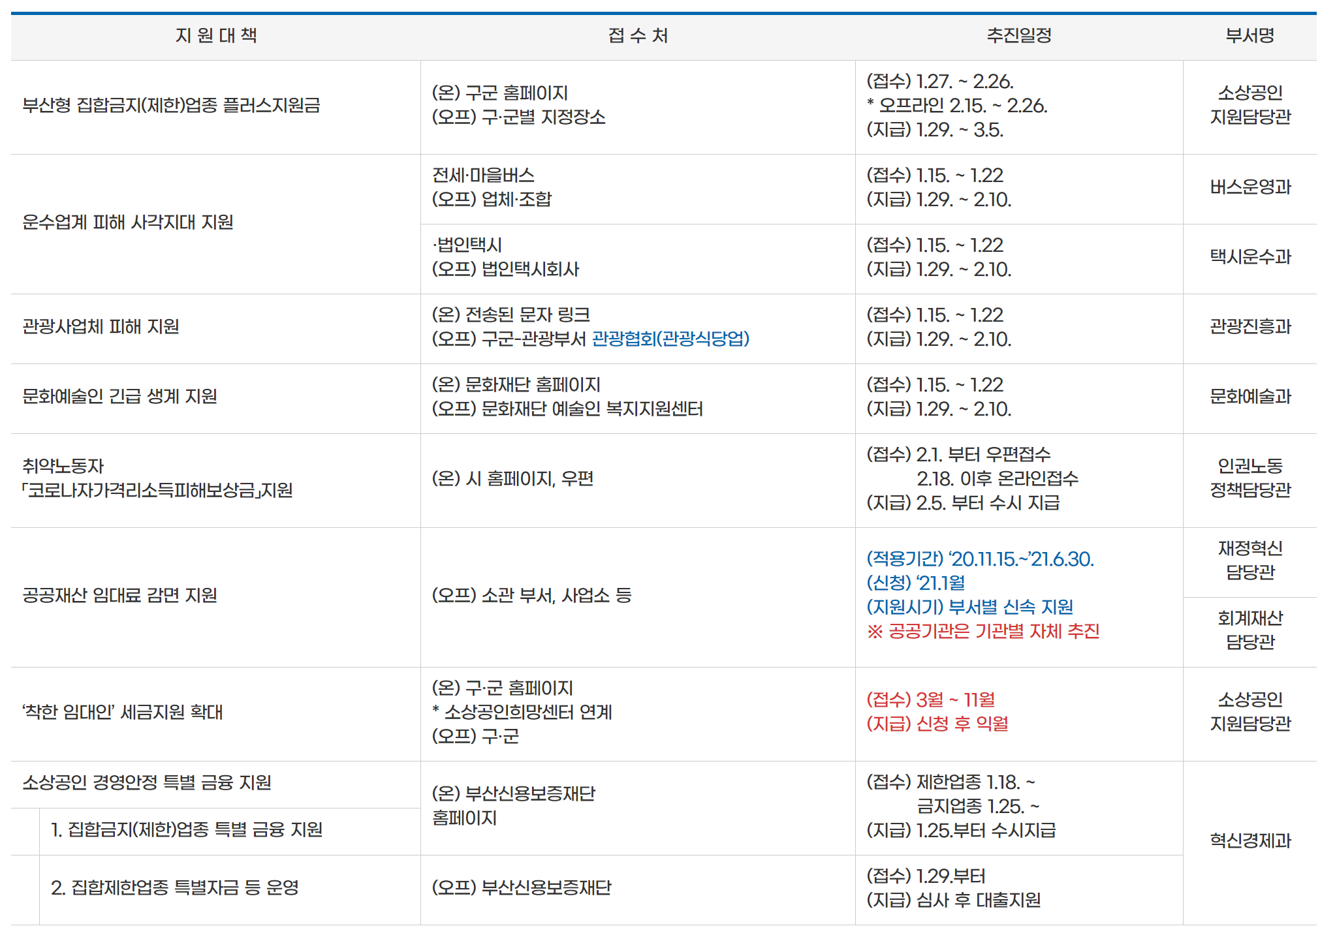The width and height of the screenshot is (1320, 939).
Task: Click the 택시운수과 department cell
Action: [1250, 257]
